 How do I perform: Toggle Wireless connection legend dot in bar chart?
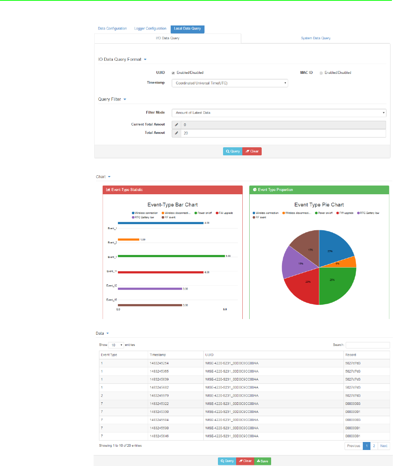tap(133, 213)
